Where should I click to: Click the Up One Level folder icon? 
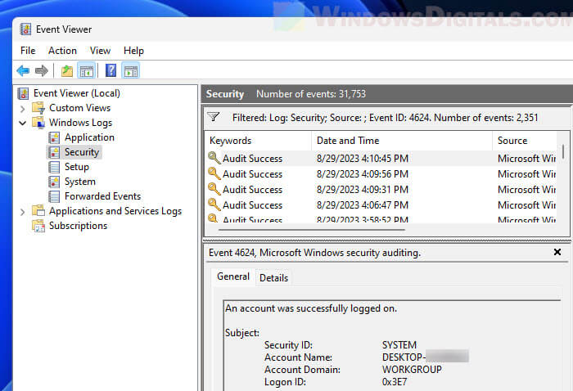coord(67,70)
